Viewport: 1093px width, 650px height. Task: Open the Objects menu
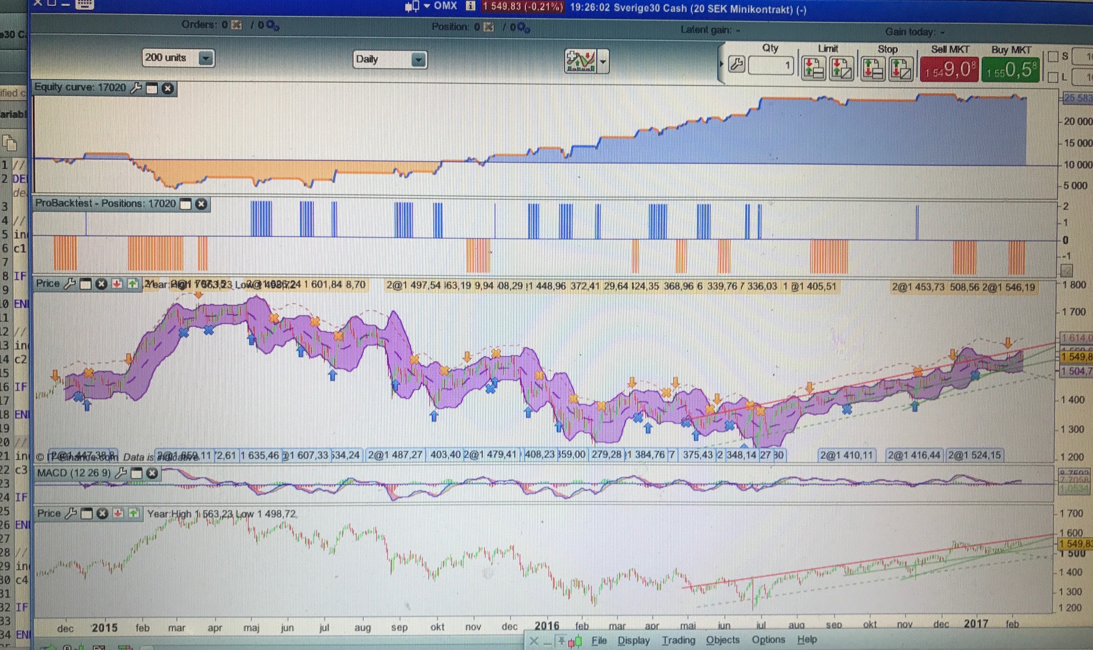(722, 640)
